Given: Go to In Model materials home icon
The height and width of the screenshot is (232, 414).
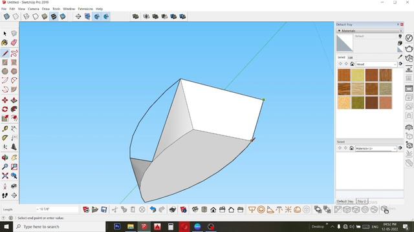Looking at the screenshot, I should click(352, 64).
